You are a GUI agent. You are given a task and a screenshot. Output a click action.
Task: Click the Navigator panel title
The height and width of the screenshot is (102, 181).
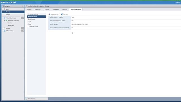(7, 6)
